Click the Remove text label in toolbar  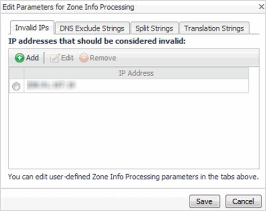click(103, 58)
